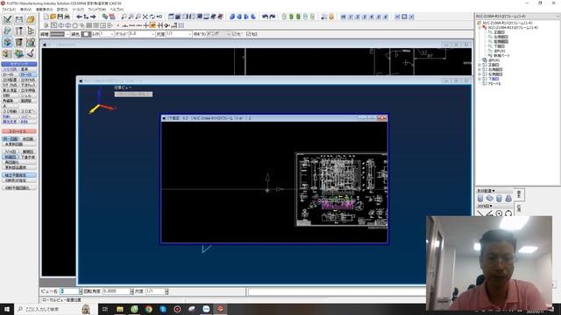Click the green checkmark pencil icon
The image size is (561, 315).
(x=7, y=19)
